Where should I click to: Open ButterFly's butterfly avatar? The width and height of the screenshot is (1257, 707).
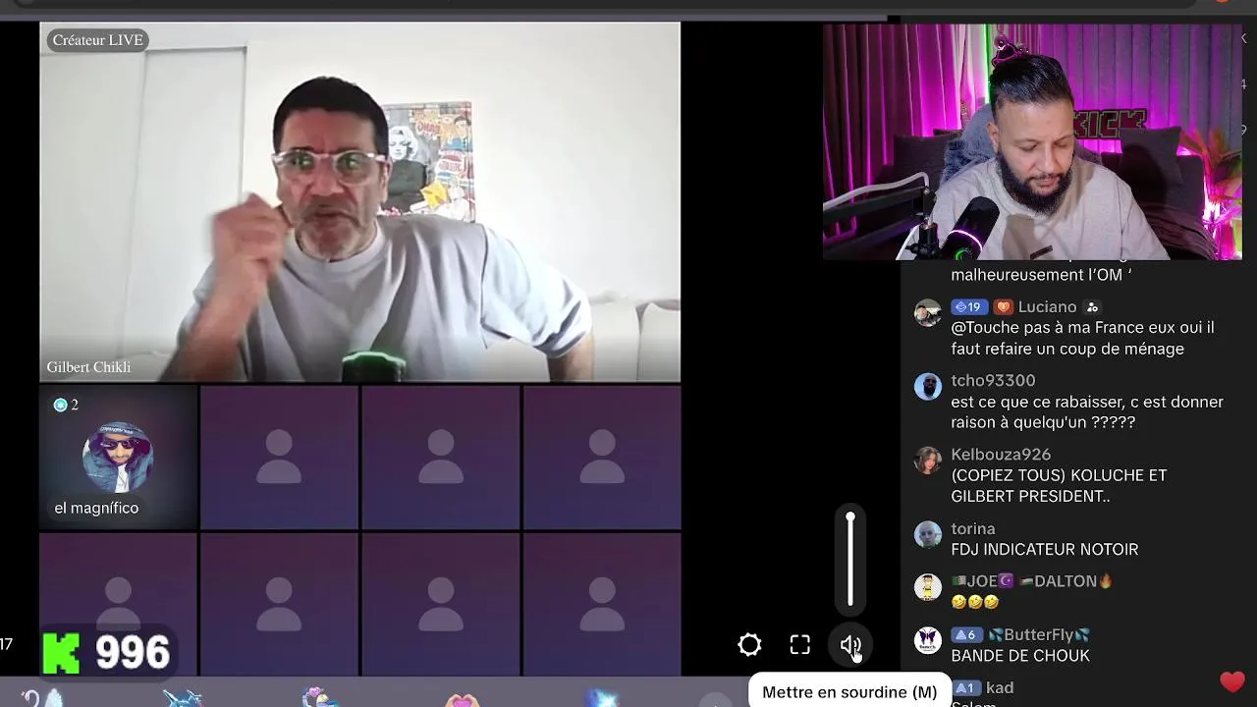click(928, 640)
